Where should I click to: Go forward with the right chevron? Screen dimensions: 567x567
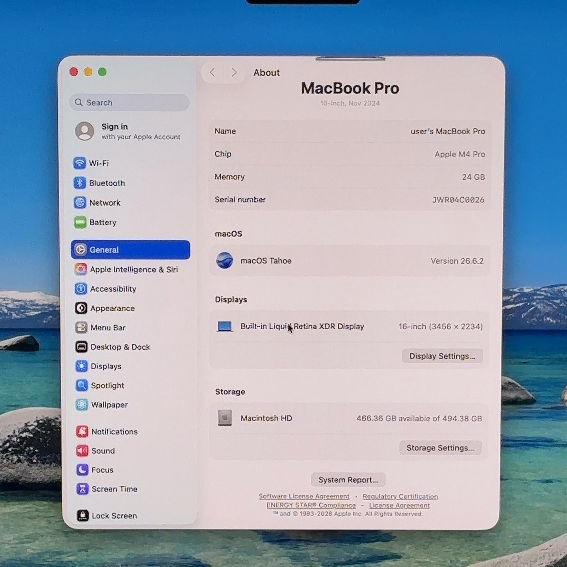[x=234, y=72]
